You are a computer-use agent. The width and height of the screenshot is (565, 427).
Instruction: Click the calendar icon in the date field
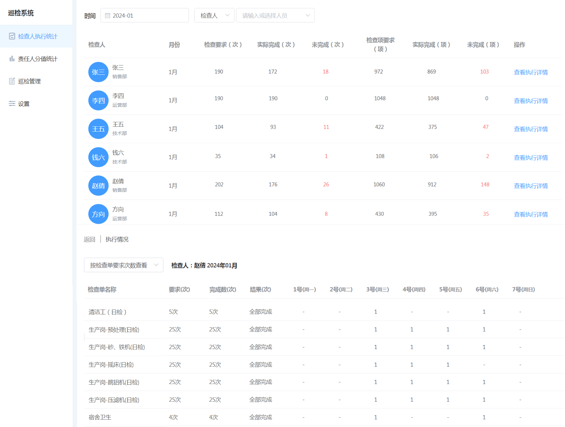click(x=108, y=16)
